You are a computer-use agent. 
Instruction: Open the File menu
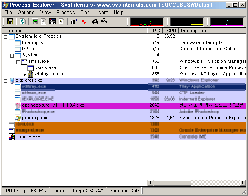point(8,12)
